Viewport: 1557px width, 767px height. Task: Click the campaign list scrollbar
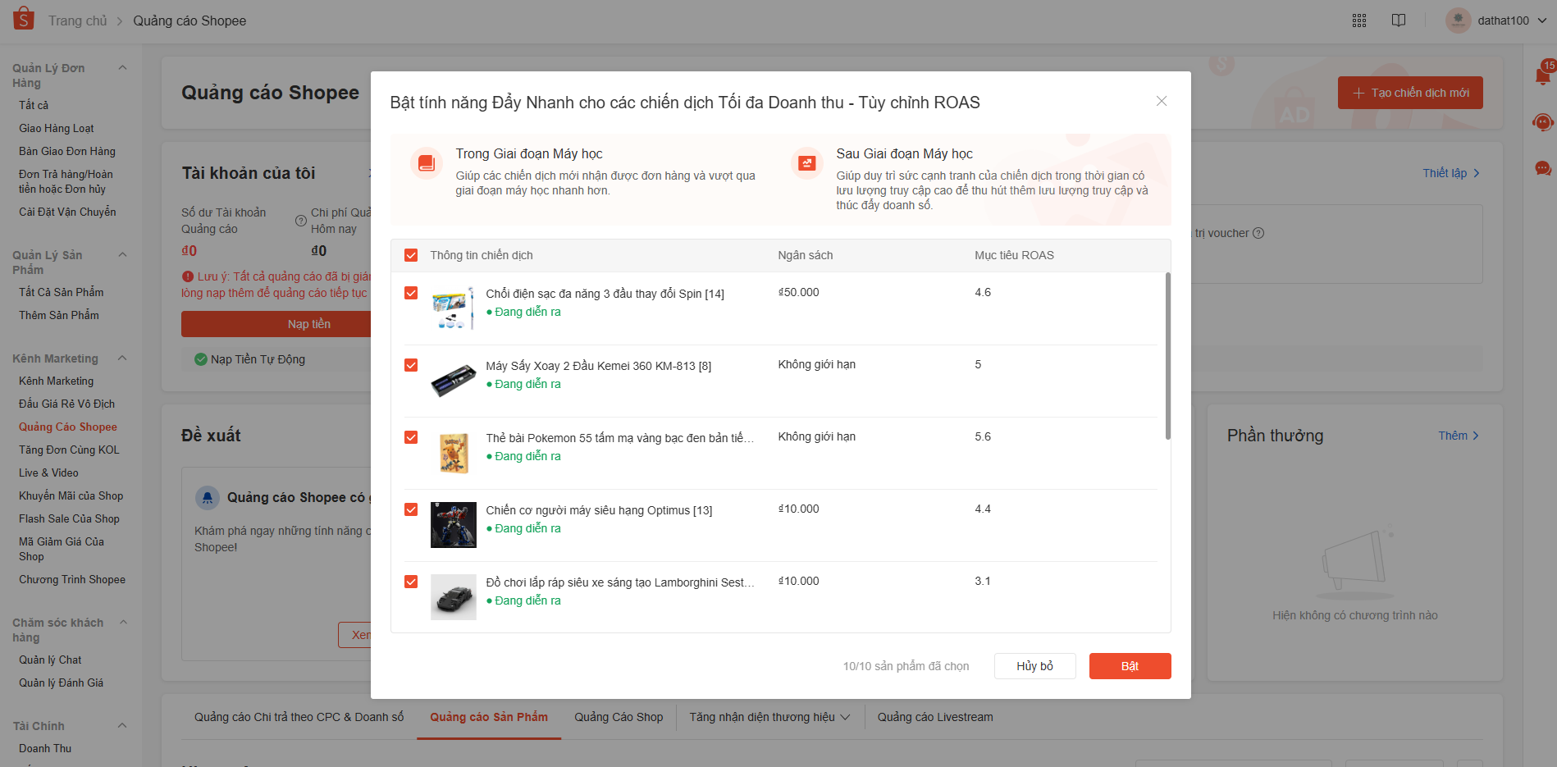1167,356
